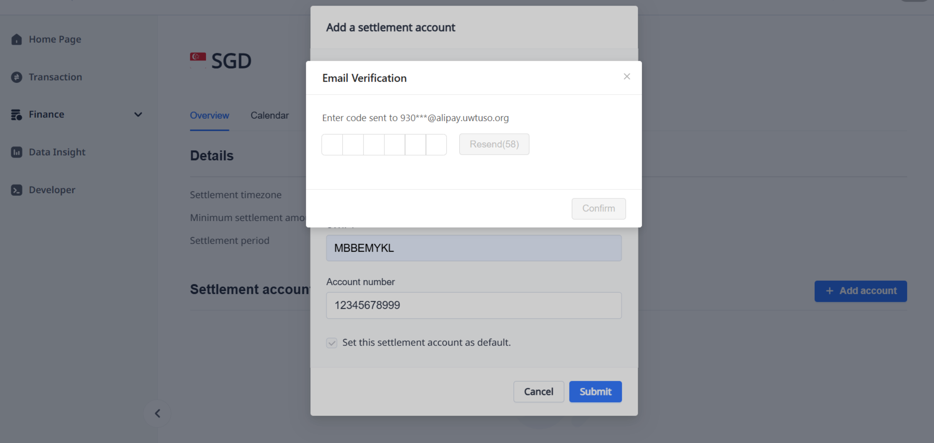934x443 pixels.
Task: Open Transaction via its sidebar icon
Action: [x=16, y=77]
